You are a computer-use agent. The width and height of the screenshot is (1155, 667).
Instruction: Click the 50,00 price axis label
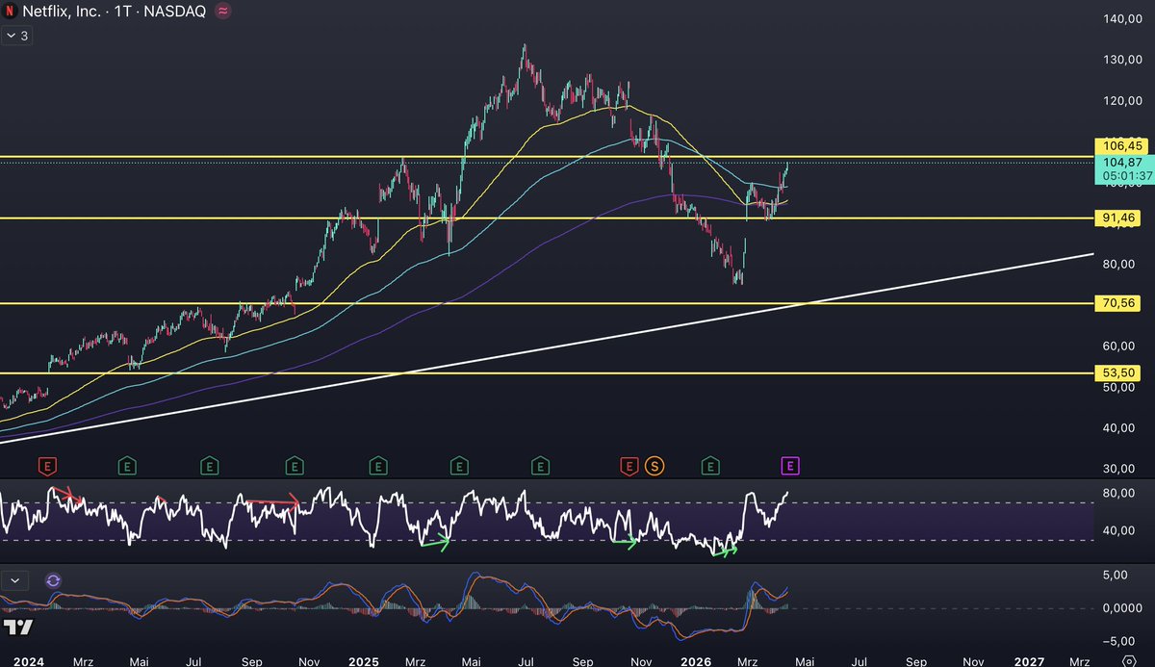(1120, 387)
